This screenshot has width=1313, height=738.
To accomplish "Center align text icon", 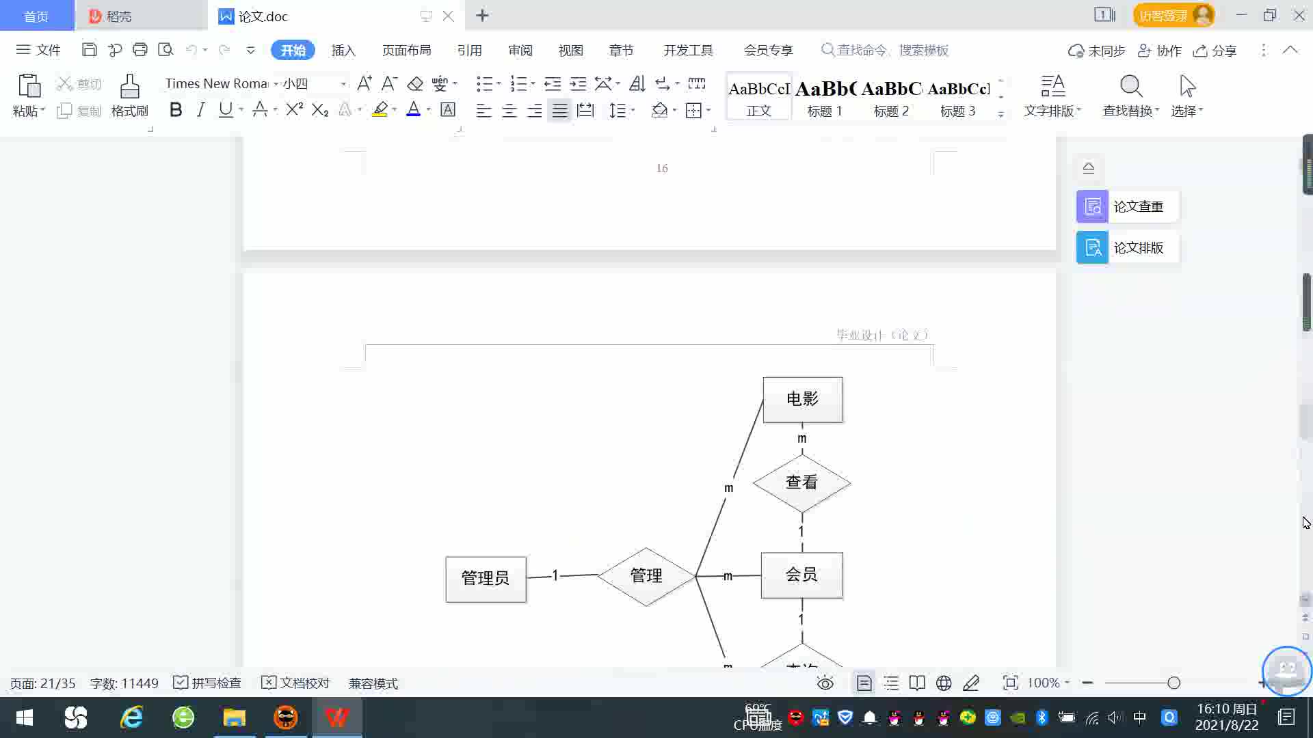I will pyautogui.click(x=509, y=111).
